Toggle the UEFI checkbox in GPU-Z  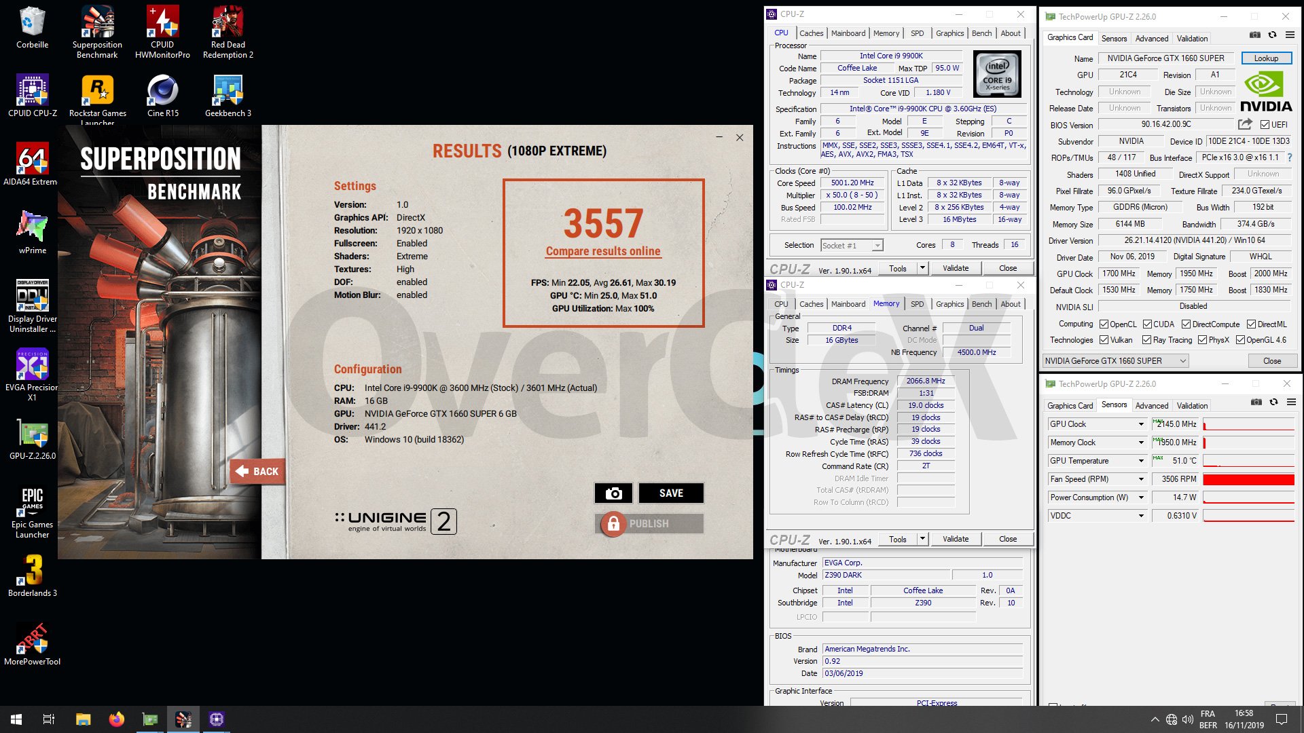pos(1265,125)
